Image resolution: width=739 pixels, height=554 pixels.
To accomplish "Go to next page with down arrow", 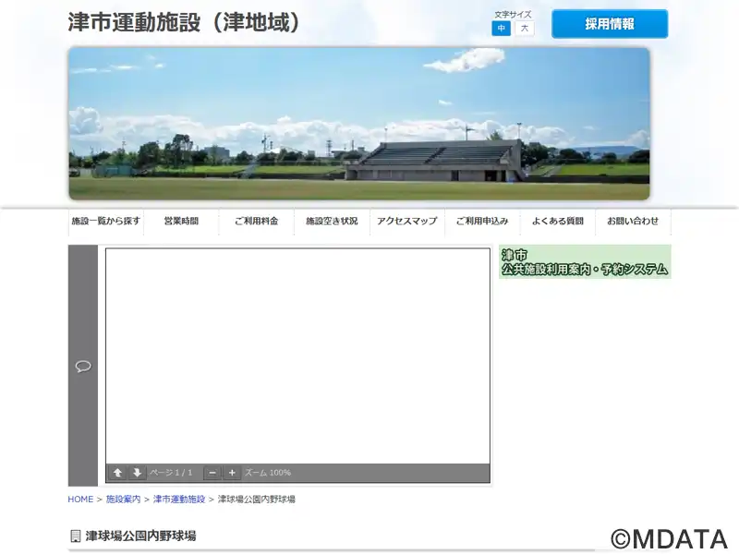I will pyautogui.click(x=137, y=473).
